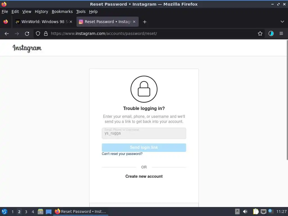Viewport: 288px width, 216px height.
Task: Click the padlock site security icon
Action: 46,34
